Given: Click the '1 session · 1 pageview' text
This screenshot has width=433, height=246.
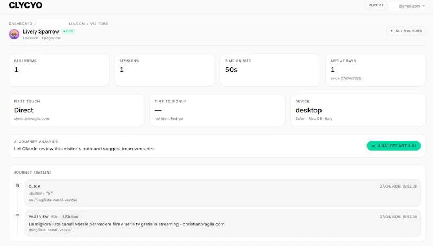Looking at the screenshot, I should coord(42,38).
